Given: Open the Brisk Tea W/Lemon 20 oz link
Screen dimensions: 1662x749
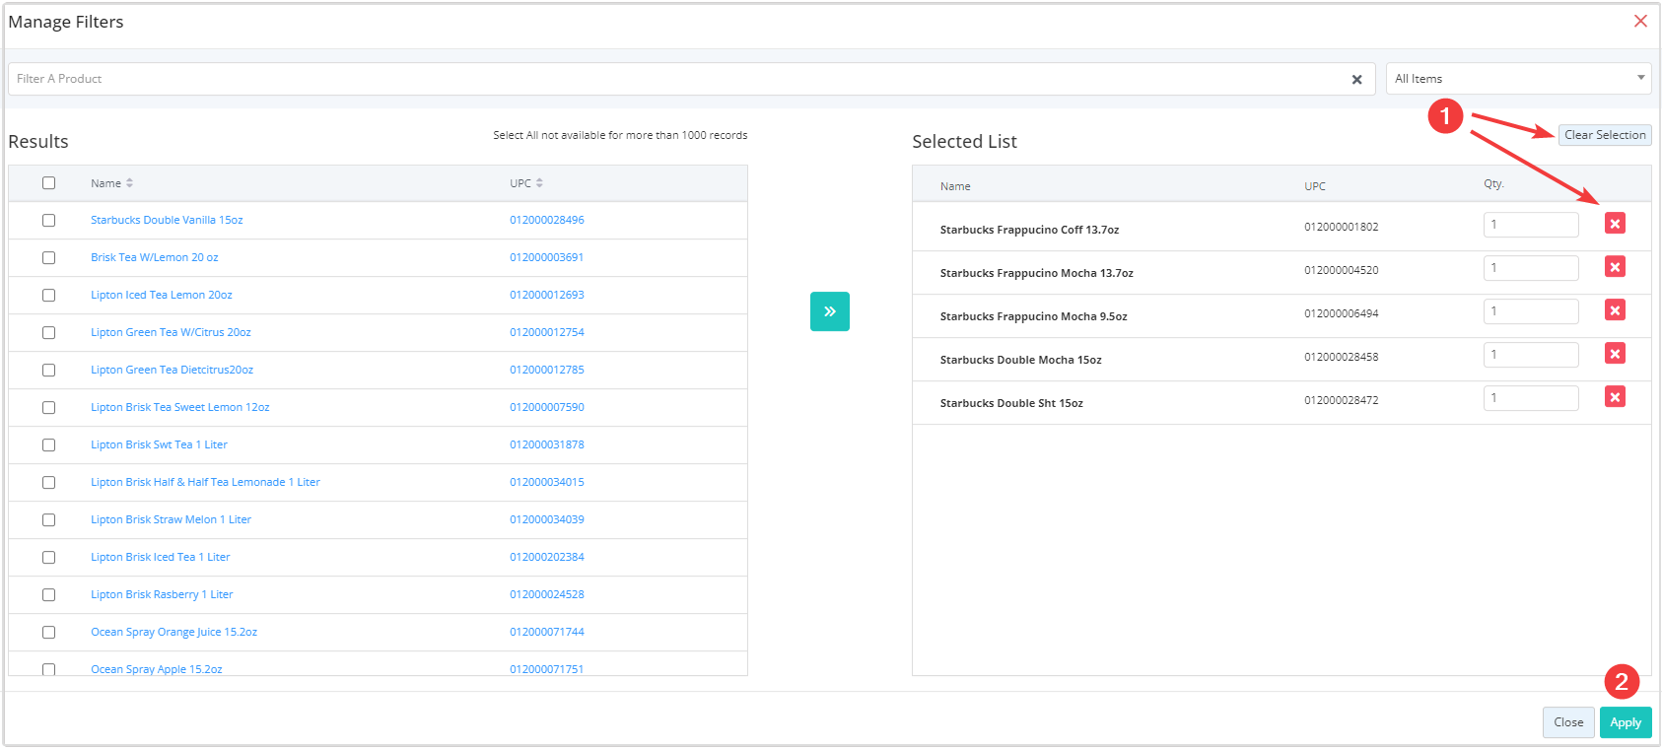Looking at the screenshot, I should [x=155, y=258].
